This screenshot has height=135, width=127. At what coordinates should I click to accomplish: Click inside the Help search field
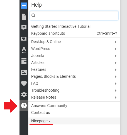(74, 16)
